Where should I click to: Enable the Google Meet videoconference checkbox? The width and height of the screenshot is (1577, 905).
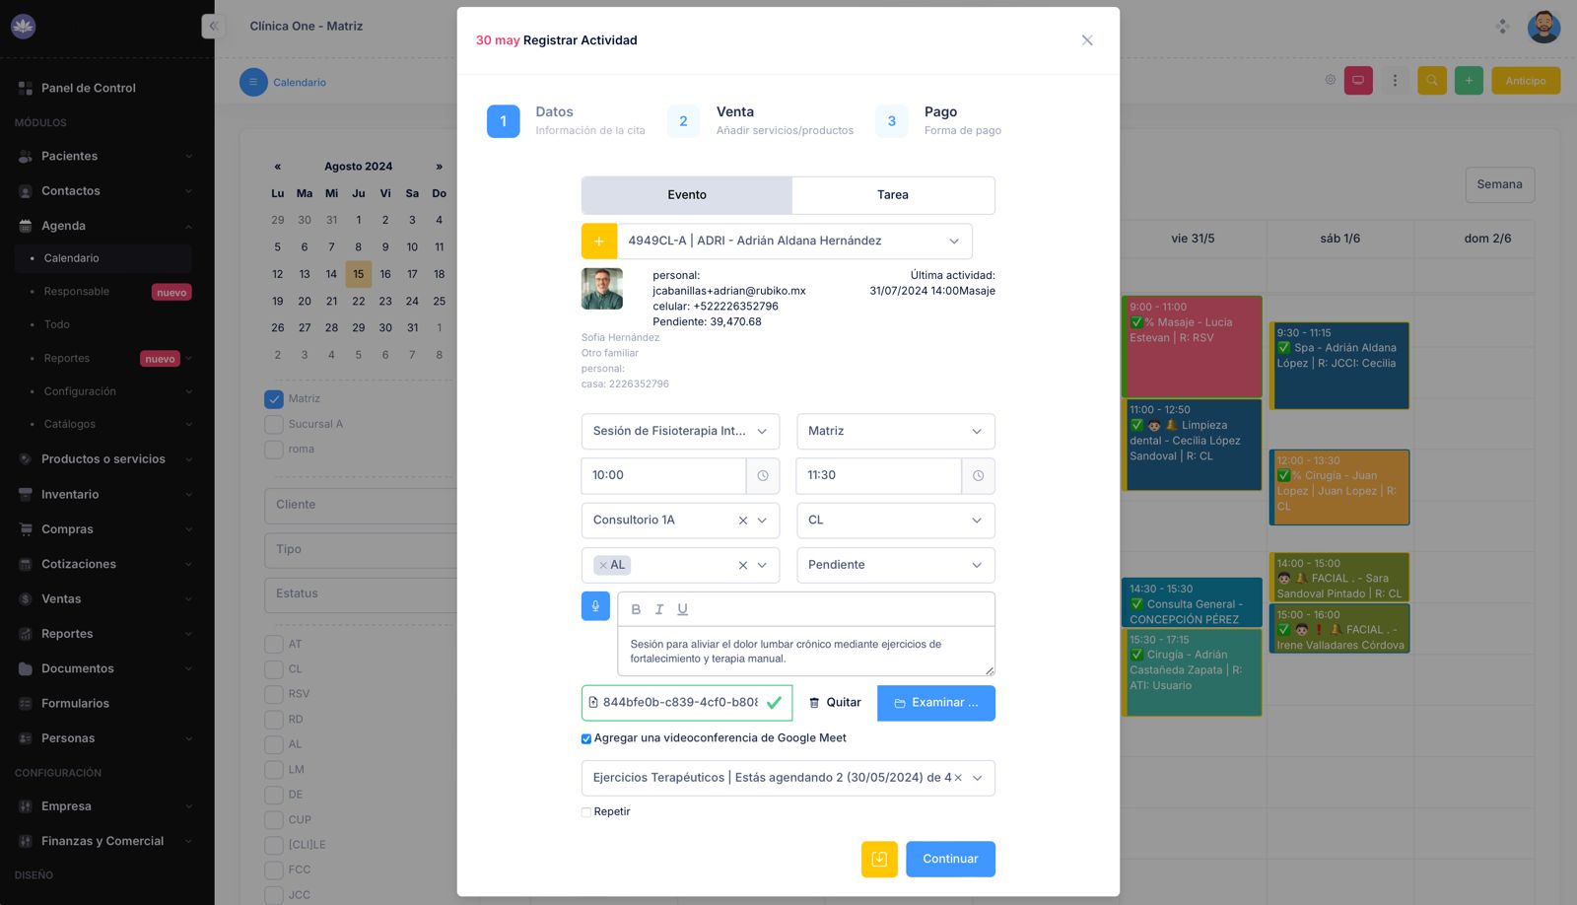(585, 737)
